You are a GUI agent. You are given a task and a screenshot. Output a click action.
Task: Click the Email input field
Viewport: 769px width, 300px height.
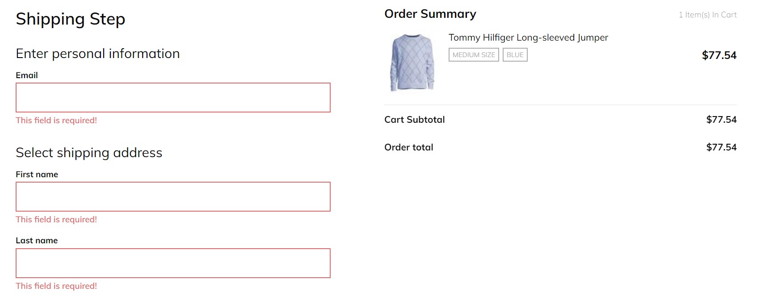[x=173, y=97]
